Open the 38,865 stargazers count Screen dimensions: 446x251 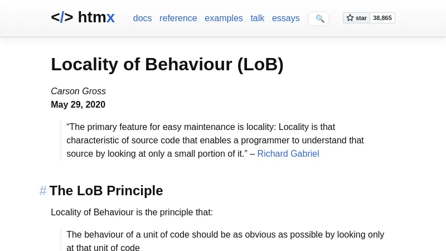tap(382, 18)
